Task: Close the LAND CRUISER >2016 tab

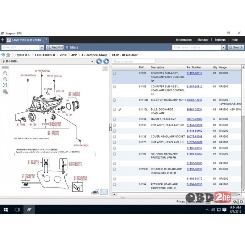Action: [46, 39]
